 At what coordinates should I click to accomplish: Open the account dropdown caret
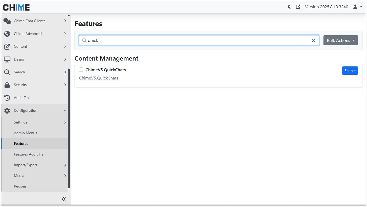361,7
